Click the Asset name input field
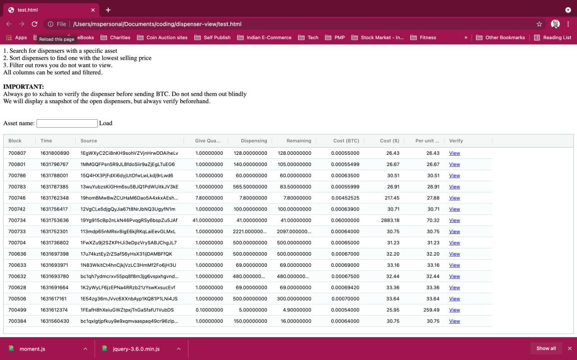The width and height of the screenshot is (577, 360). (x=67, y=123)
